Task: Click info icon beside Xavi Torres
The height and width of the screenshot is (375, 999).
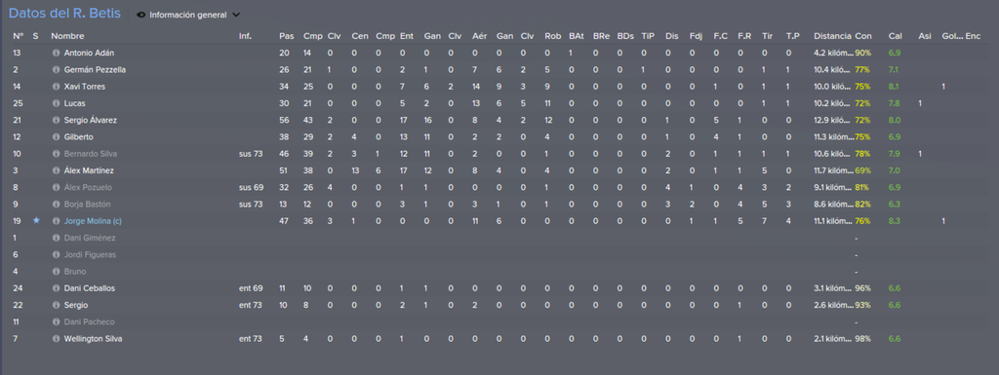Action: 56,87
